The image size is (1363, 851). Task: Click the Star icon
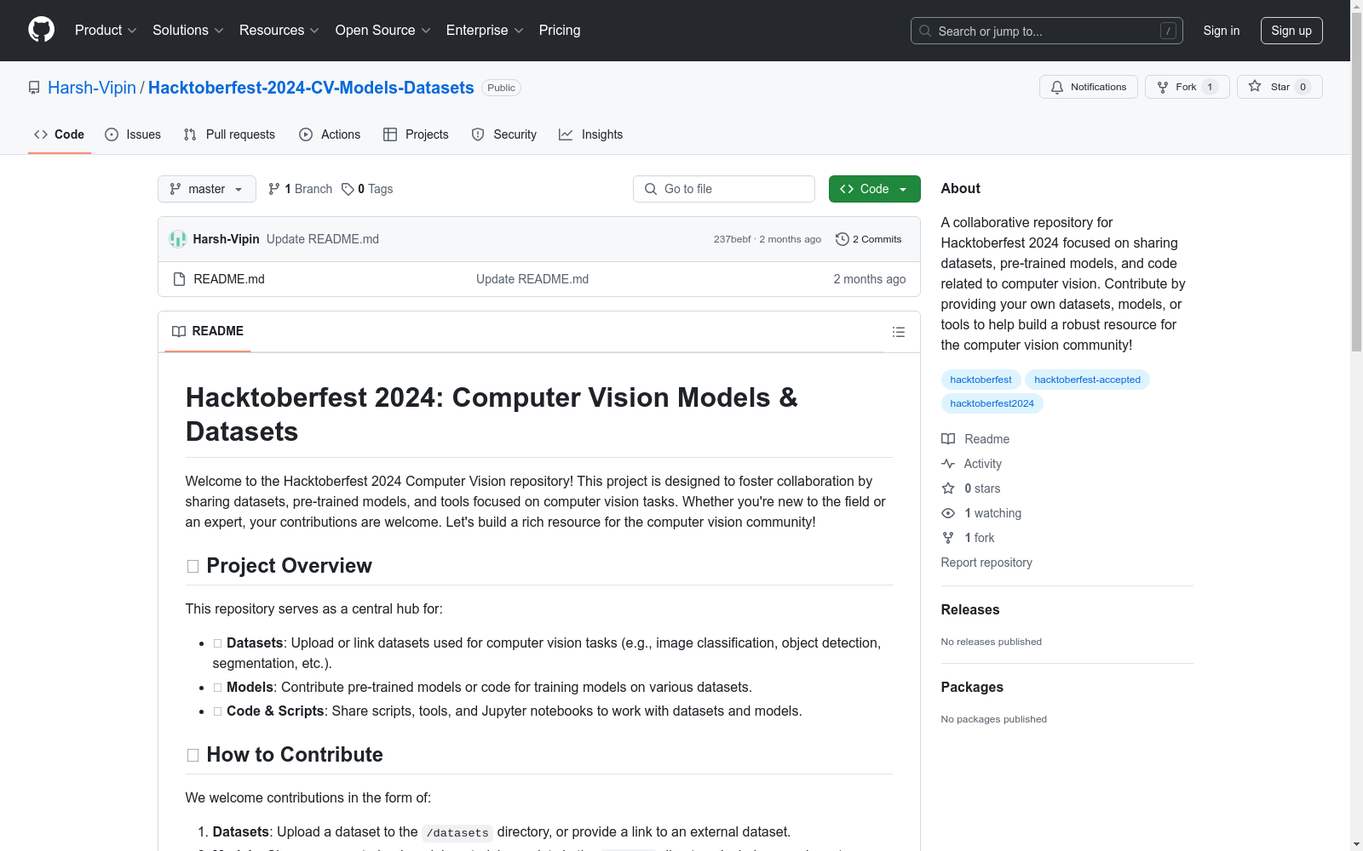(1255, 86)
